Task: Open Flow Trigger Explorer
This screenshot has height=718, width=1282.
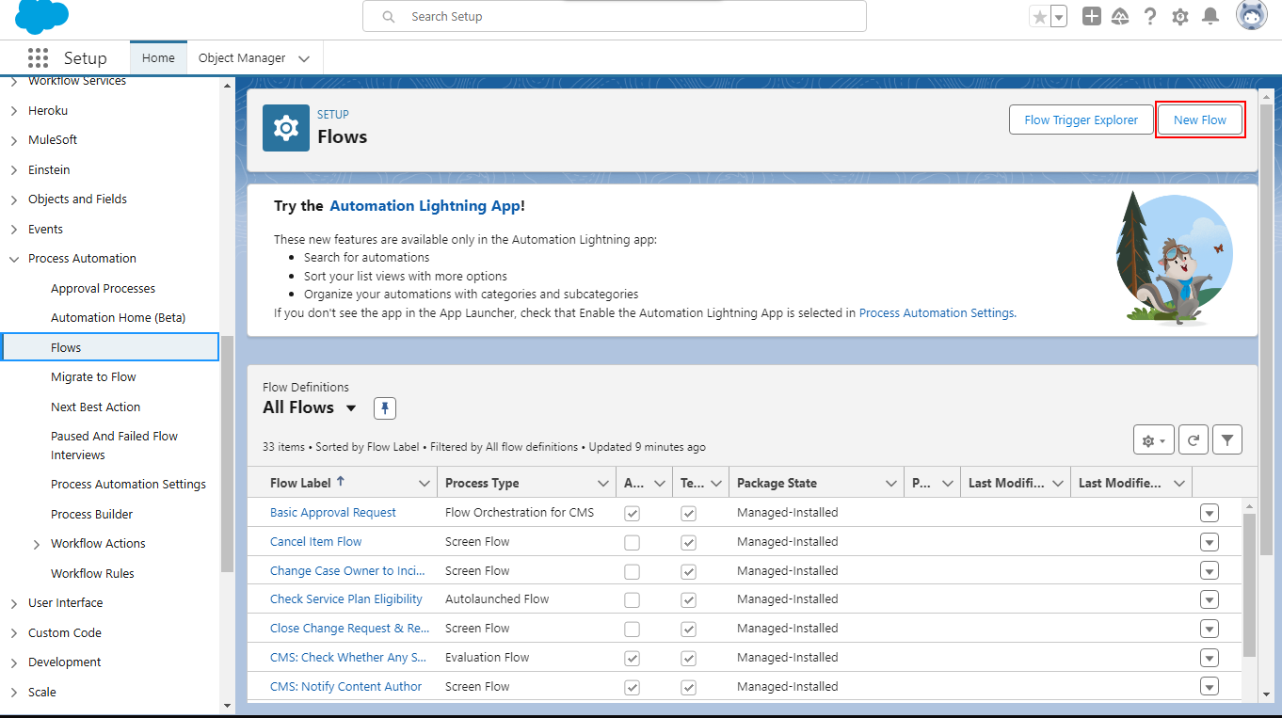Action: [x=1082, y=120]
